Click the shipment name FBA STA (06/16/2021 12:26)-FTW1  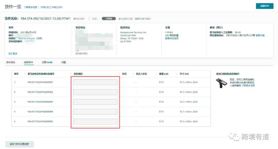46,18
